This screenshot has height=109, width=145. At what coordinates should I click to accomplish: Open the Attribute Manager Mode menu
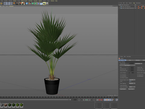click(121, 57)
